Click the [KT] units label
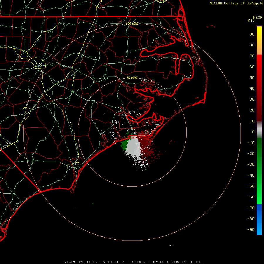The height and width of the screenshot is (264, 264). (x=250, y=20)
